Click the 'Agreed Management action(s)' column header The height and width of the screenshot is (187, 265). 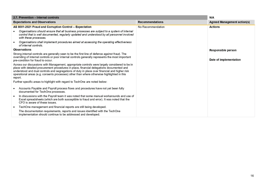pos(229,22)
